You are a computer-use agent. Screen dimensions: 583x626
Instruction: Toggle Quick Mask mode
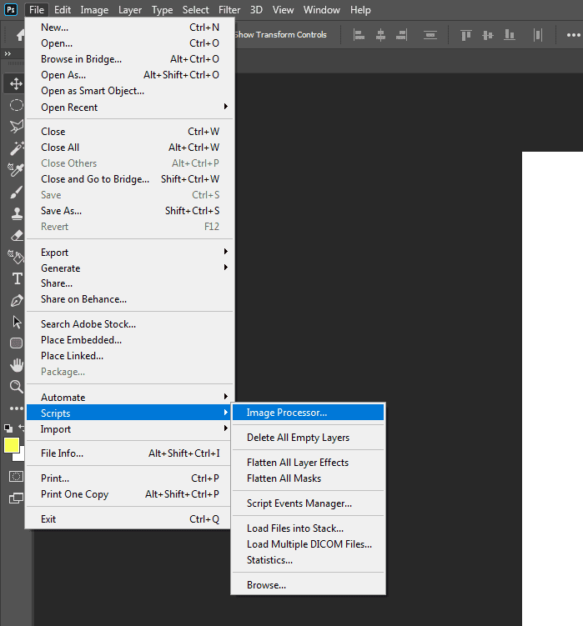(x=16, y=476)
